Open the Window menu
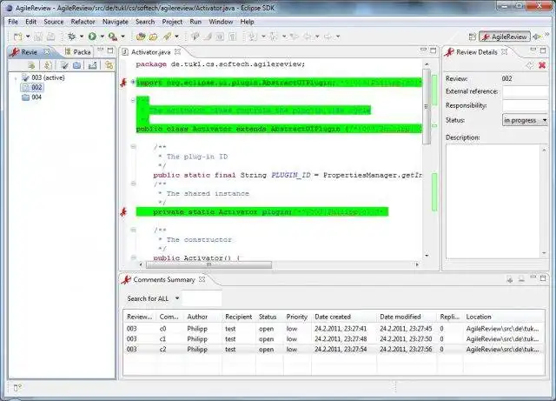556x401 pixels. pos(221,22)
